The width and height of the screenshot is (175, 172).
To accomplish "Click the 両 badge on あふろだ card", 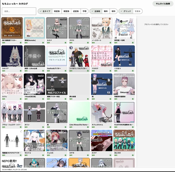I will click(133, 155).
